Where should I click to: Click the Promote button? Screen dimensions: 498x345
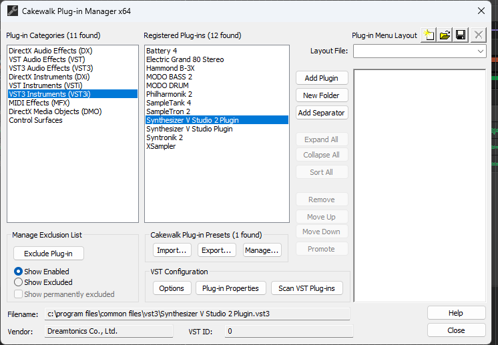(322, 249)
